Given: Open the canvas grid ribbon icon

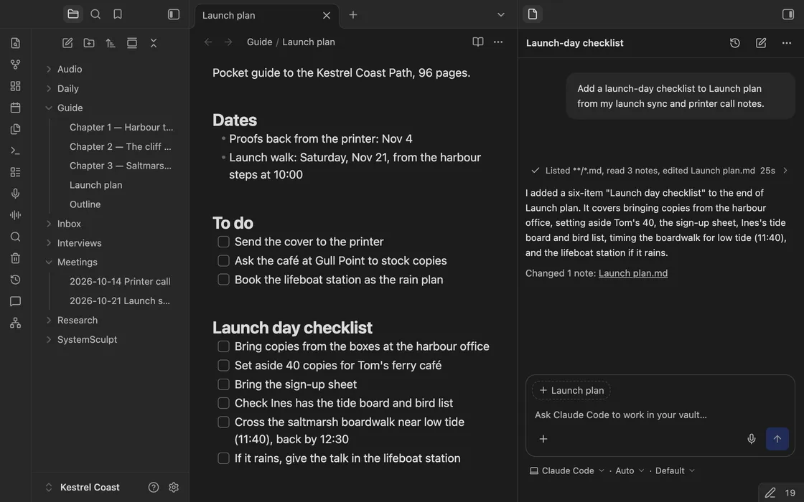Looking at the screenshot, I should (x=15, y=86).
